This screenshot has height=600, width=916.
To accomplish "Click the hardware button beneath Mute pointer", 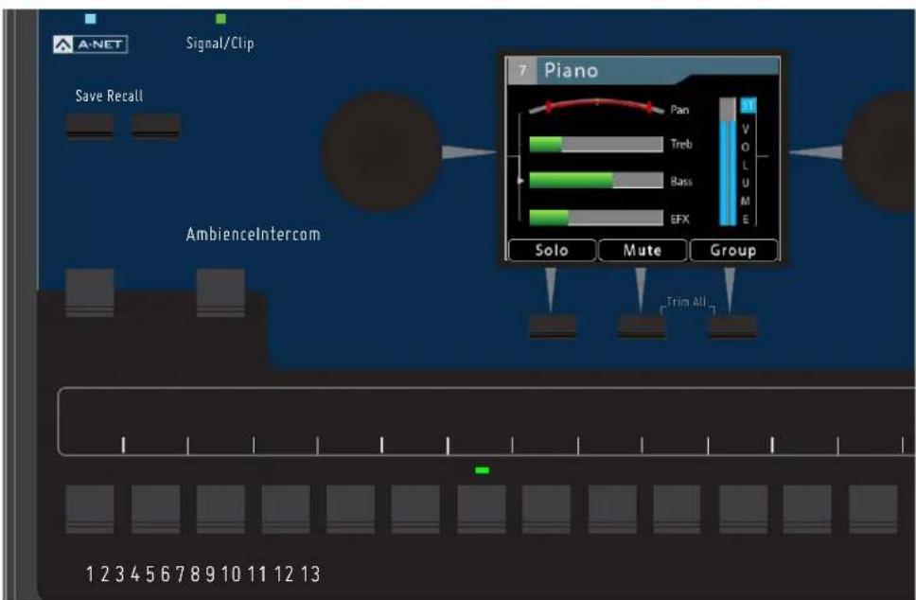I will [642, 326].
